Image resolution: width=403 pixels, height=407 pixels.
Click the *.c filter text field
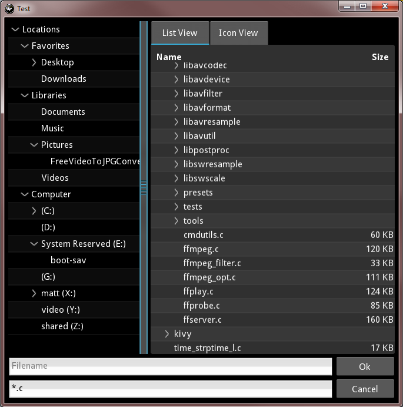point(171,389)
